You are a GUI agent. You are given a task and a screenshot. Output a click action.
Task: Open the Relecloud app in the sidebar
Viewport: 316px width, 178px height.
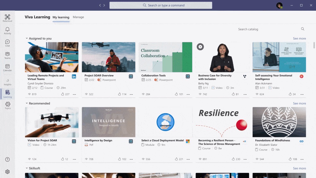(8, 18)
